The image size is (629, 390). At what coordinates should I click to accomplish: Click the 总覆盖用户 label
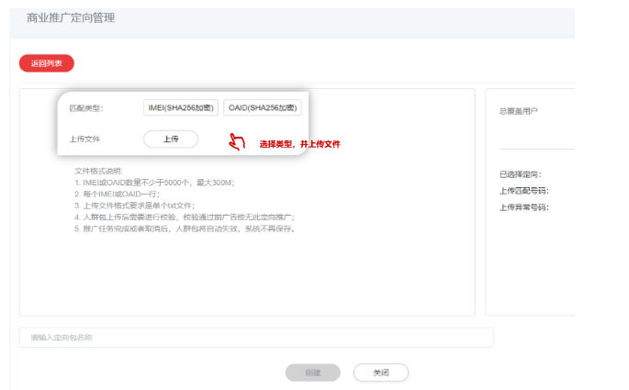(x=518, y=111)
